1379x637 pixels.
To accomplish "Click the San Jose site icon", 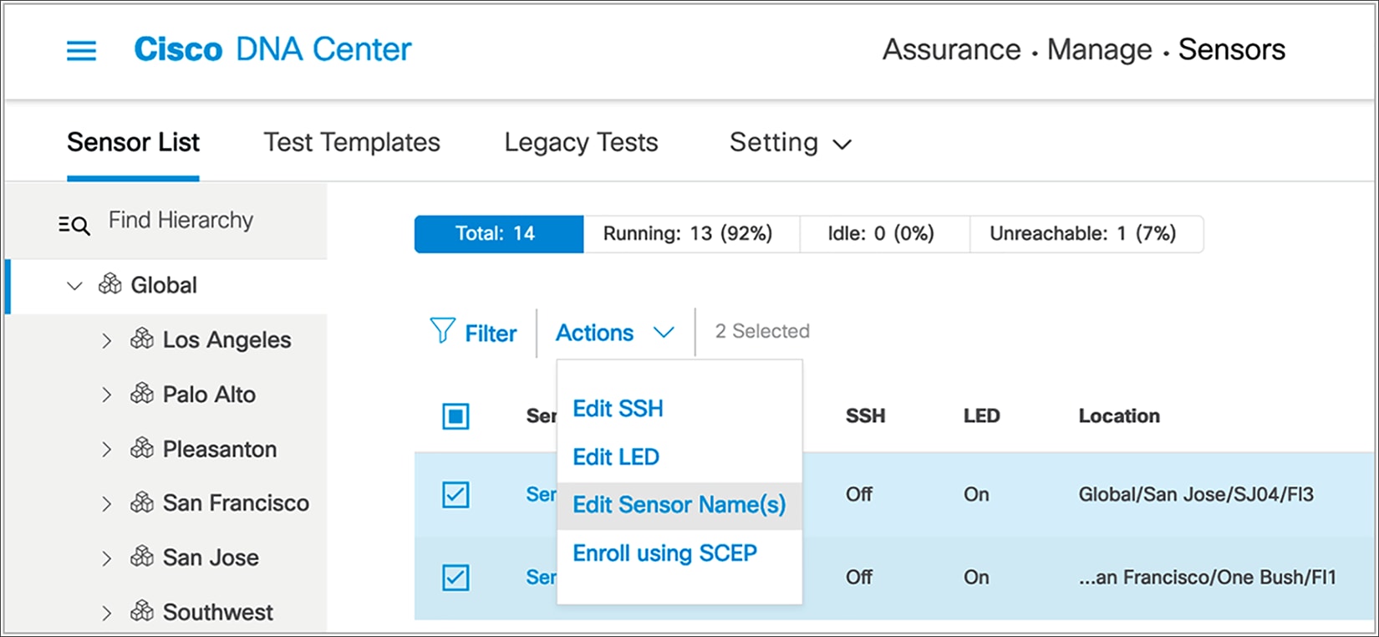I will 142,557.
